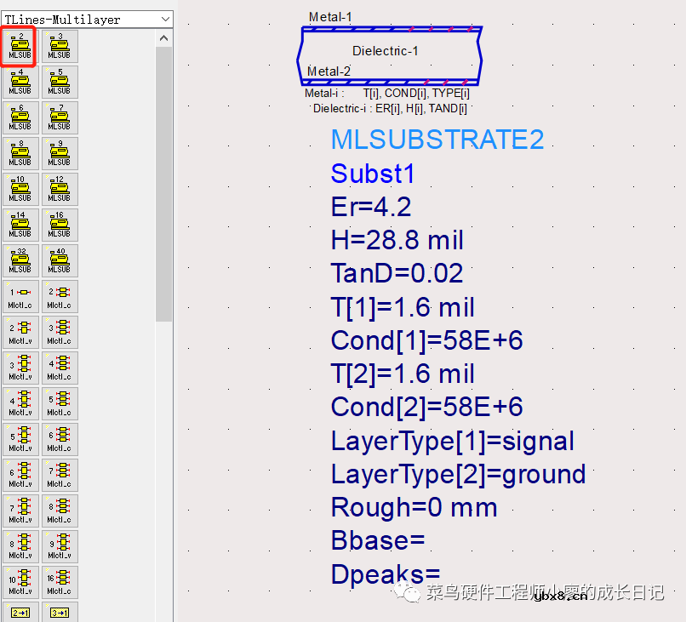Screen dimensions: 686x622
Task: Click the Er=4.2 parameter text
Action: point(371,207)
